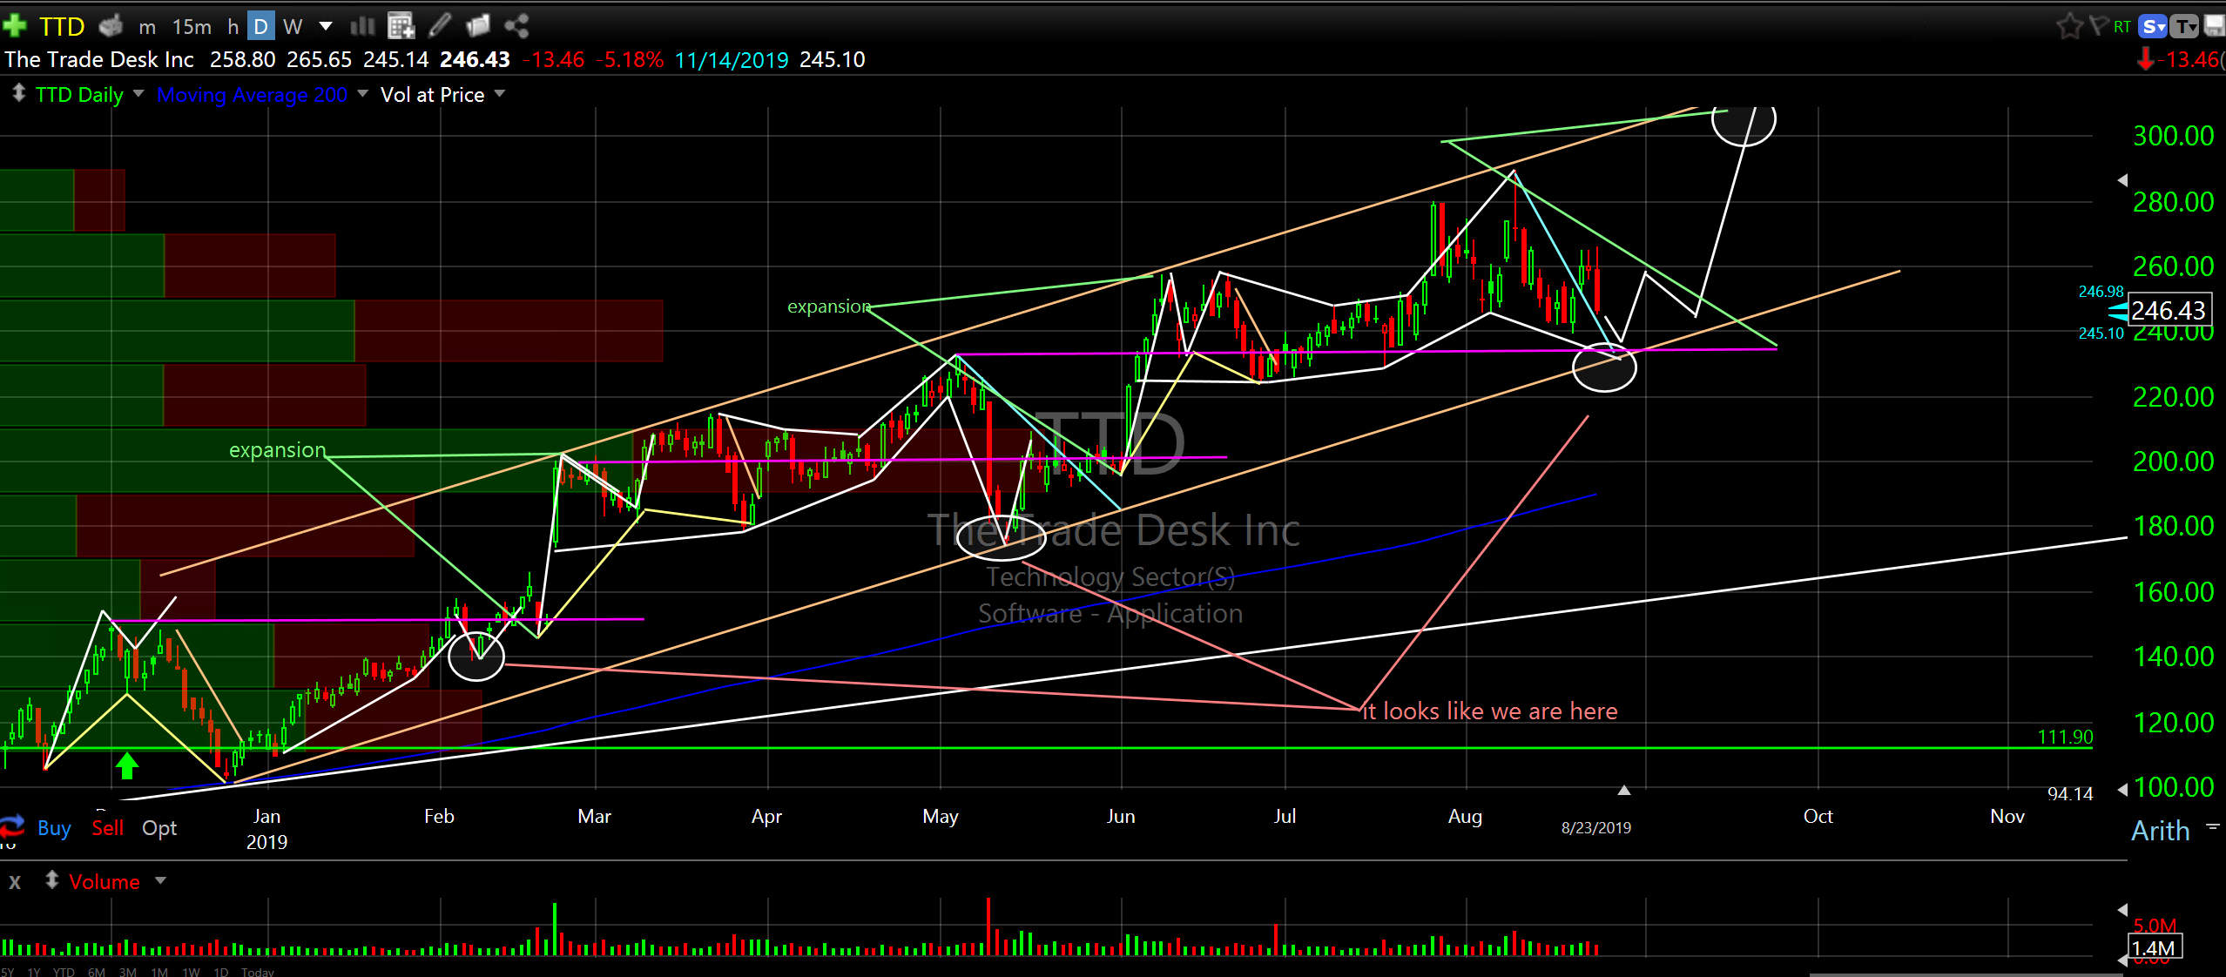
Task: Select the pencil drawing tools icon
Action: click(440, 26)
